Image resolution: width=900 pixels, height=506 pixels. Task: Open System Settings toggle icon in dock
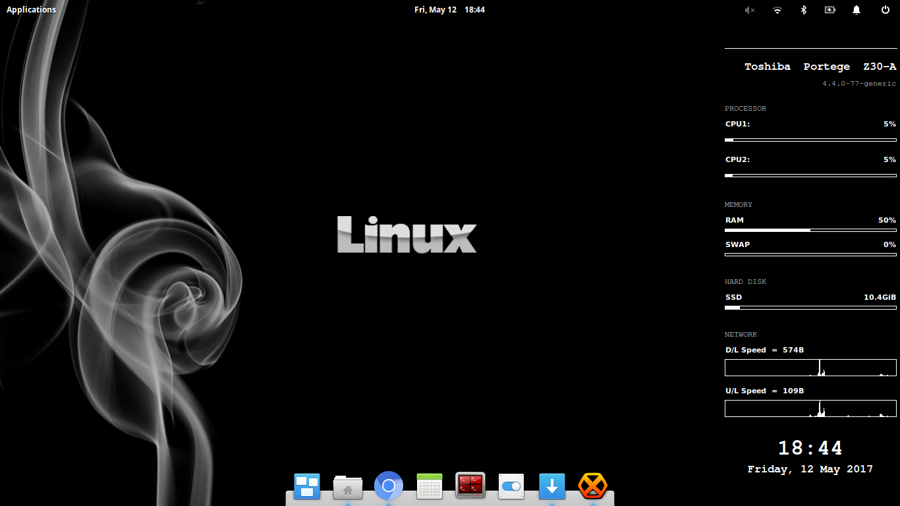click(511, 486)
